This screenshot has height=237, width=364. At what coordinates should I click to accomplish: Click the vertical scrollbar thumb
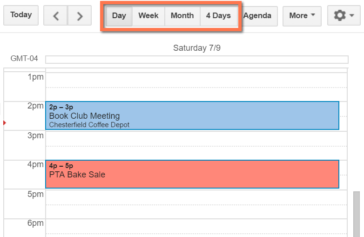(x=357, y=213)
